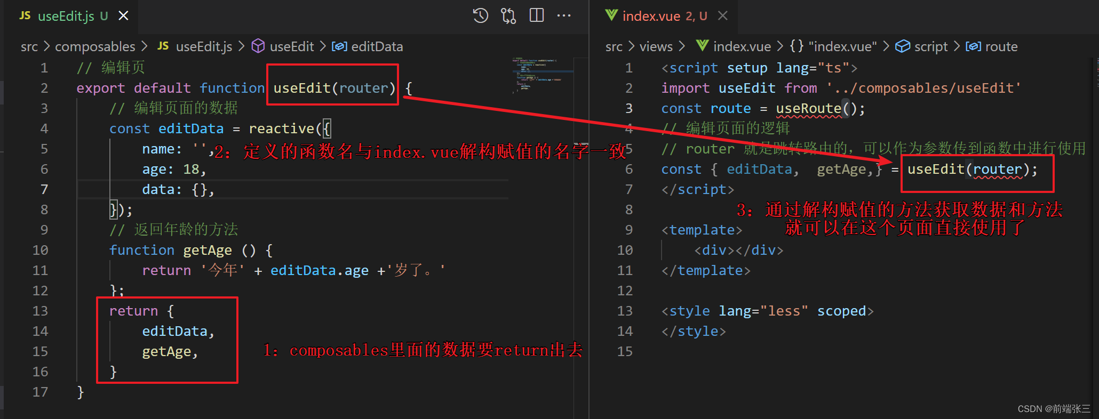
Task: Click 'getAge' function name on line 10
Action: click(208, 251)
